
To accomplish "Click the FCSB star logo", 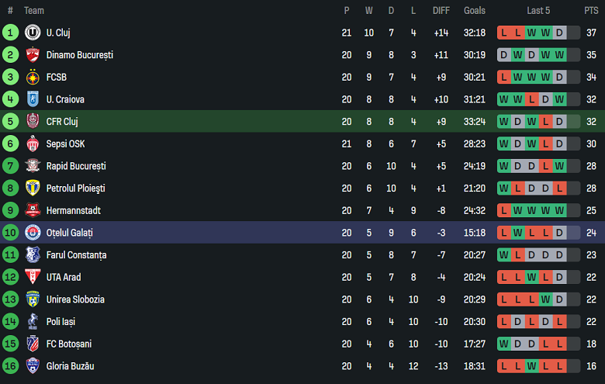I will point(33,77).
